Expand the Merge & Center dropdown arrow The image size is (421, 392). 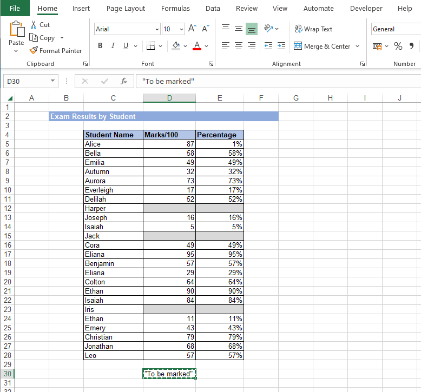tap(358, 46)
